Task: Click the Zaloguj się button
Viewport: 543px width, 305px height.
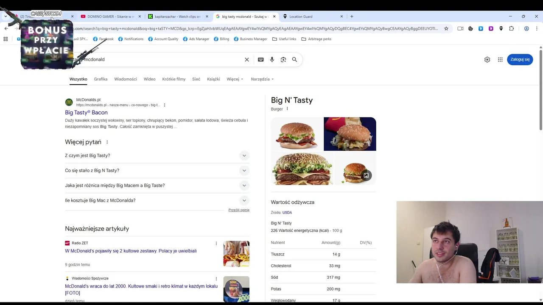Action: point(520,60)
